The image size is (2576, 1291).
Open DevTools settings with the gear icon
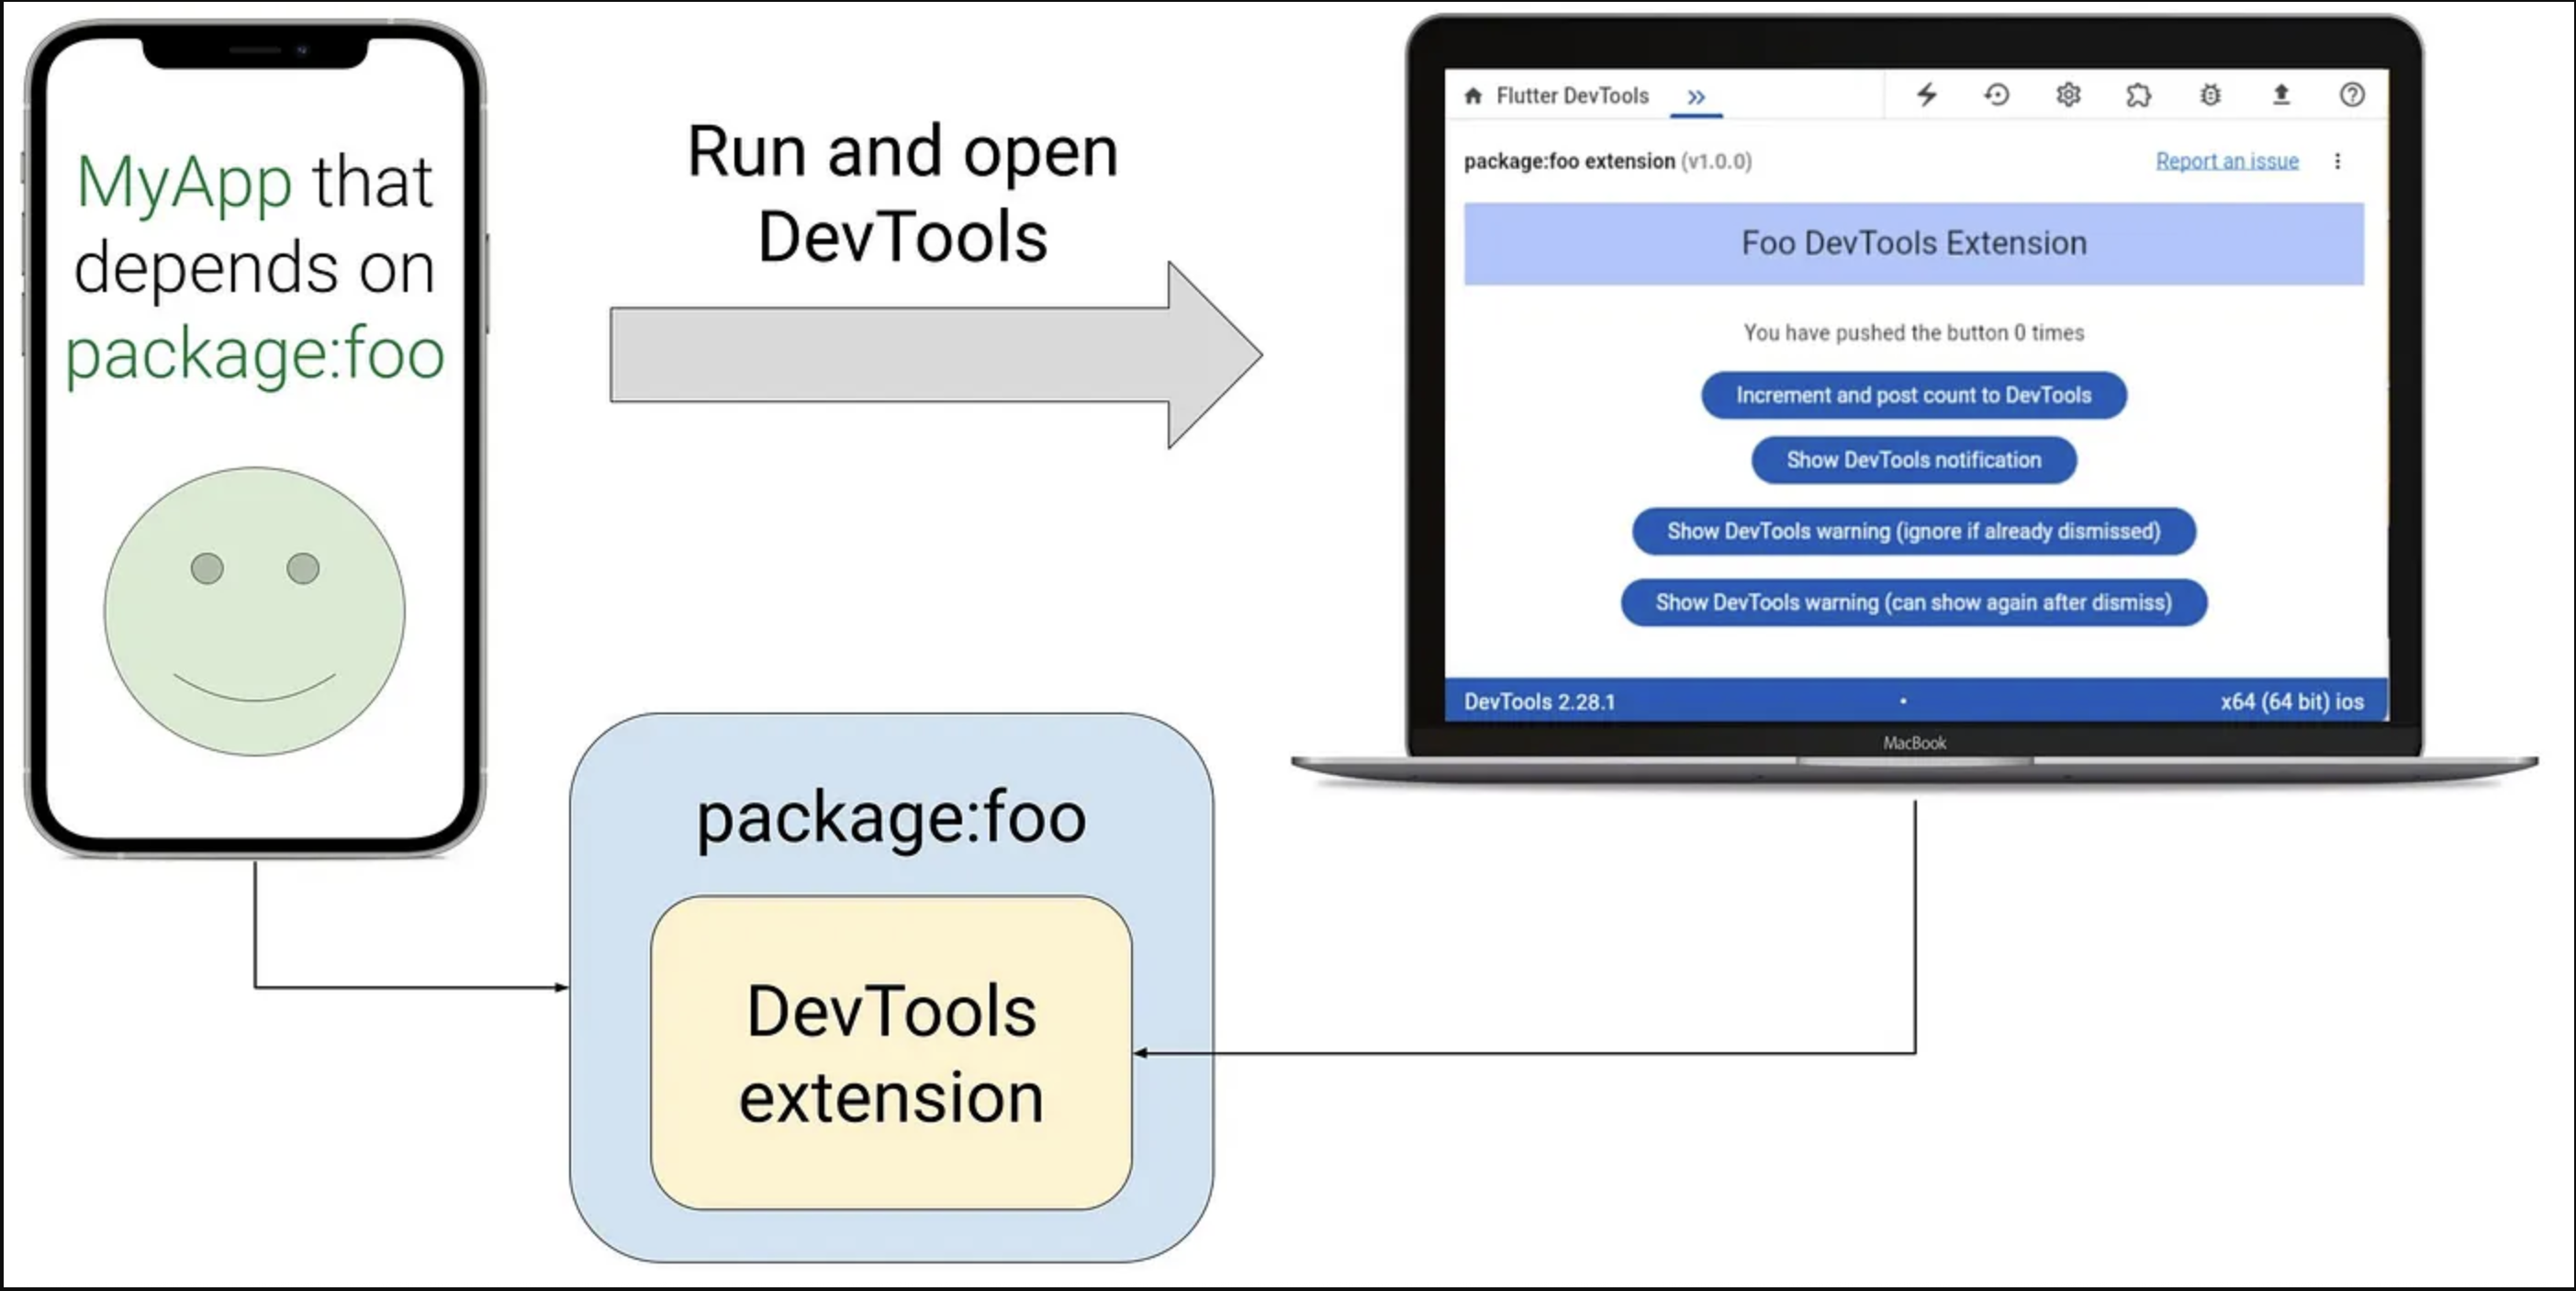click(2068, 95)
